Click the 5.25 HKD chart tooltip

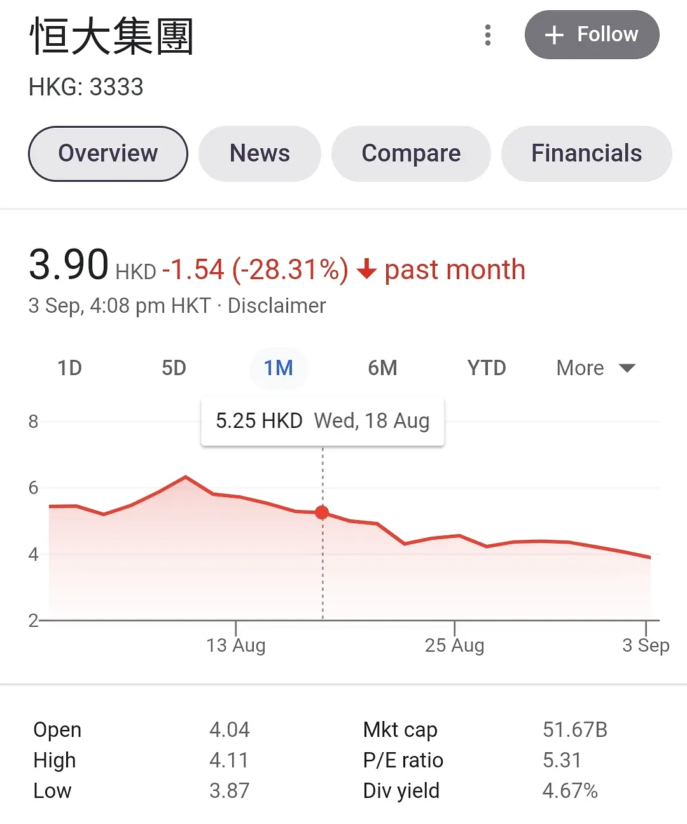coord(323,421)
